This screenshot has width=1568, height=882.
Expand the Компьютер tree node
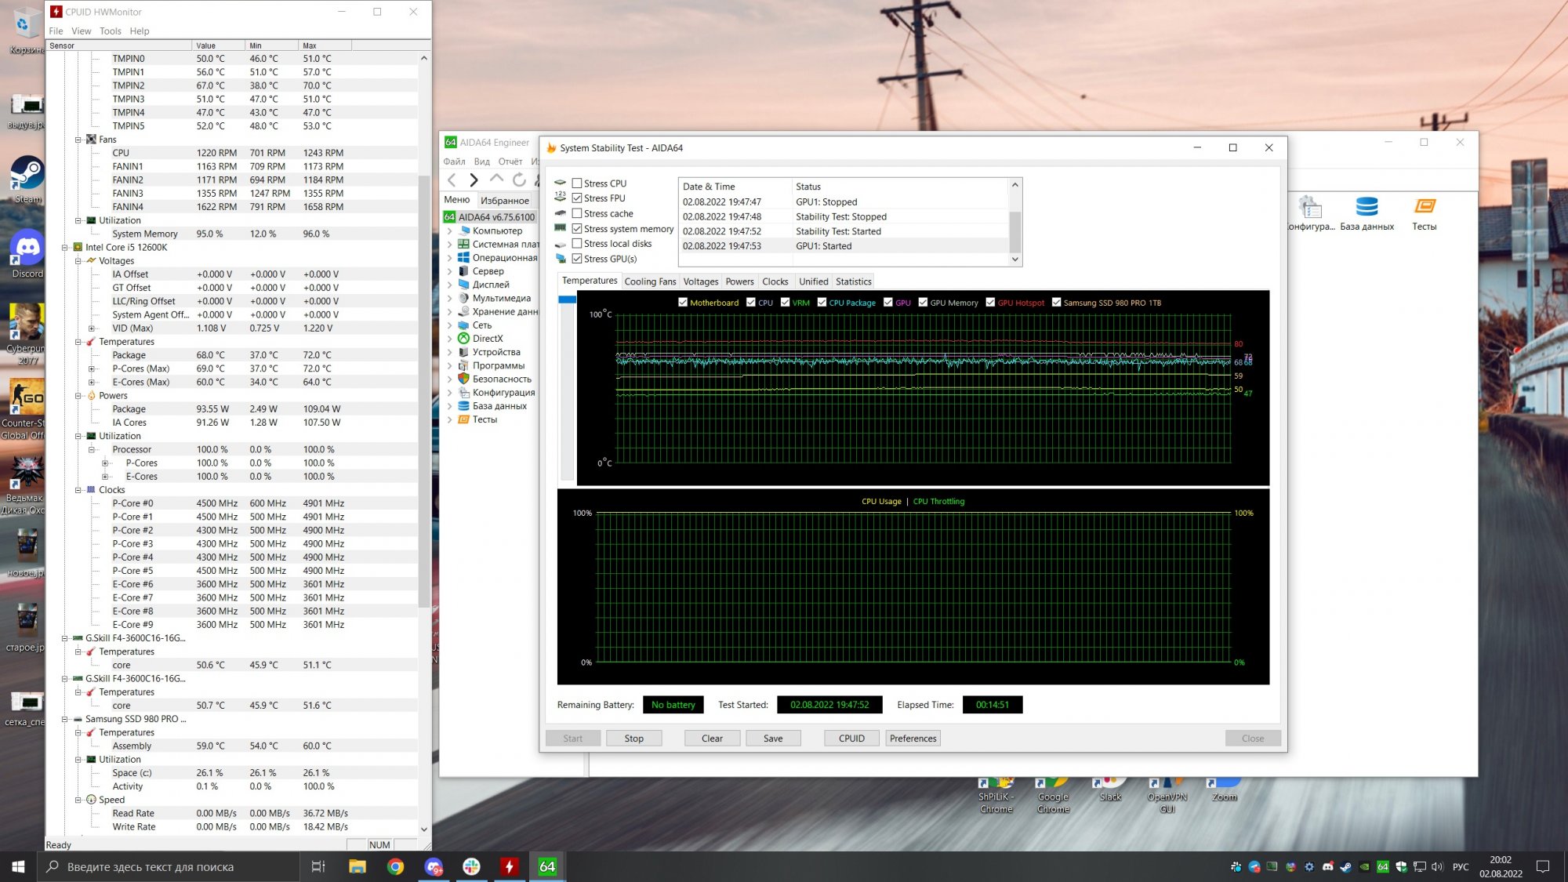point(449,231)
